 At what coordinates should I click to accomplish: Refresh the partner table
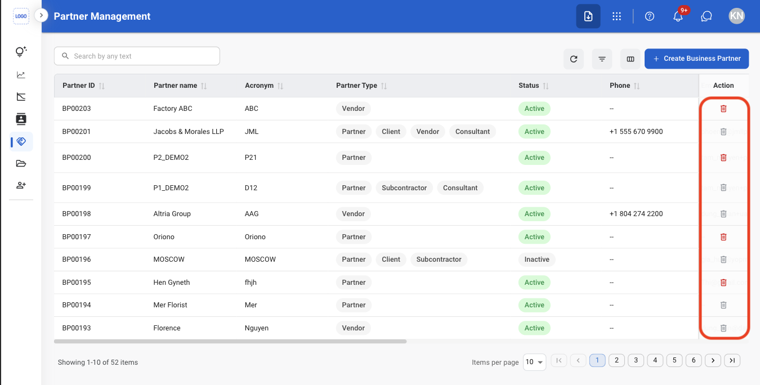(574, 59)
